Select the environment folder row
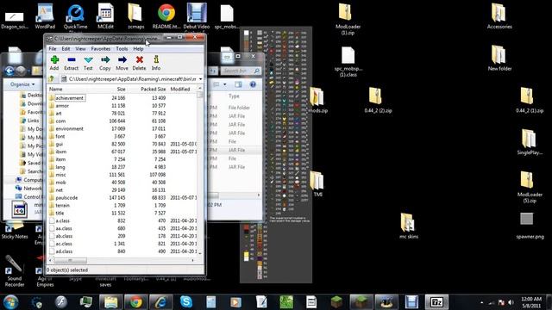 (122, 128)
